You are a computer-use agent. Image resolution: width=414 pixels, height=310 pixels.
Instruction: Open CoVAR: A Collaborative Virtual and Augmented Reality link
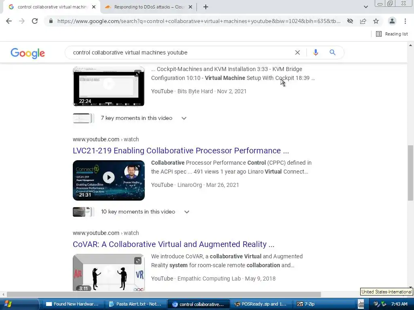pyautogui.click(x=173, y=244)
